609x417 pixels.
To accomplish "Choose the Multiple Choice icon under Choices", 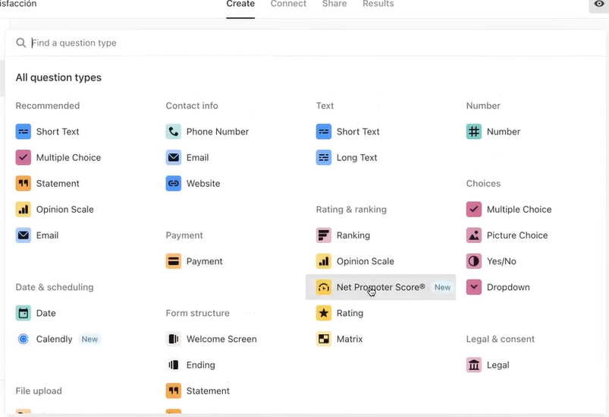I will pos(474,210).
